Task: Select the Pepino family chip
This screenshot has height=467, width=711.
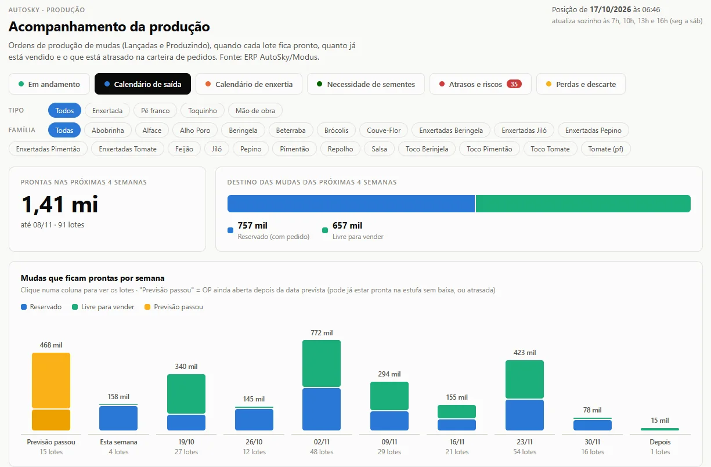Action: 251,149
